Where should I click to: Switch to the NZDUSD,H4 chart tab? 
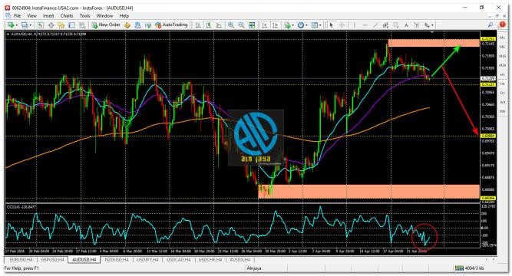coord(117,260)
